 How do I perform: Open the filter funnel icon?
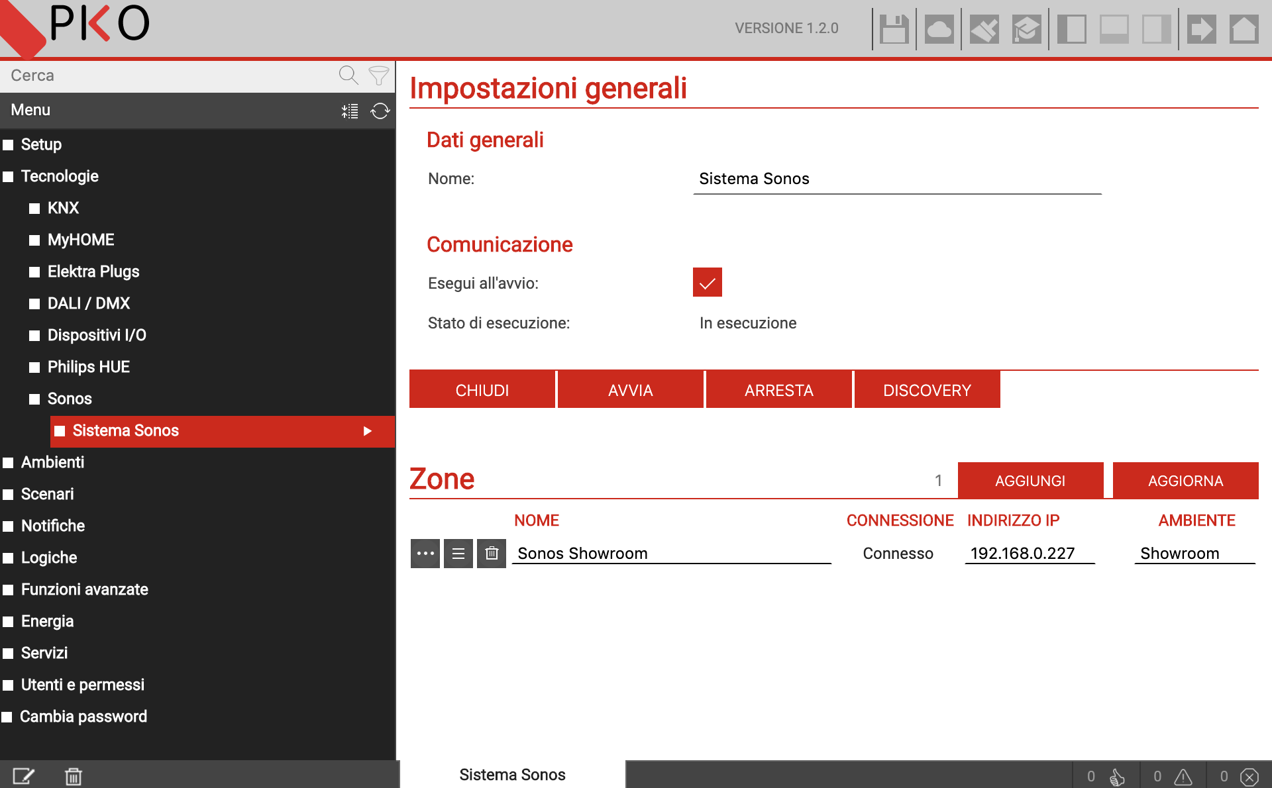pos(379,75)
